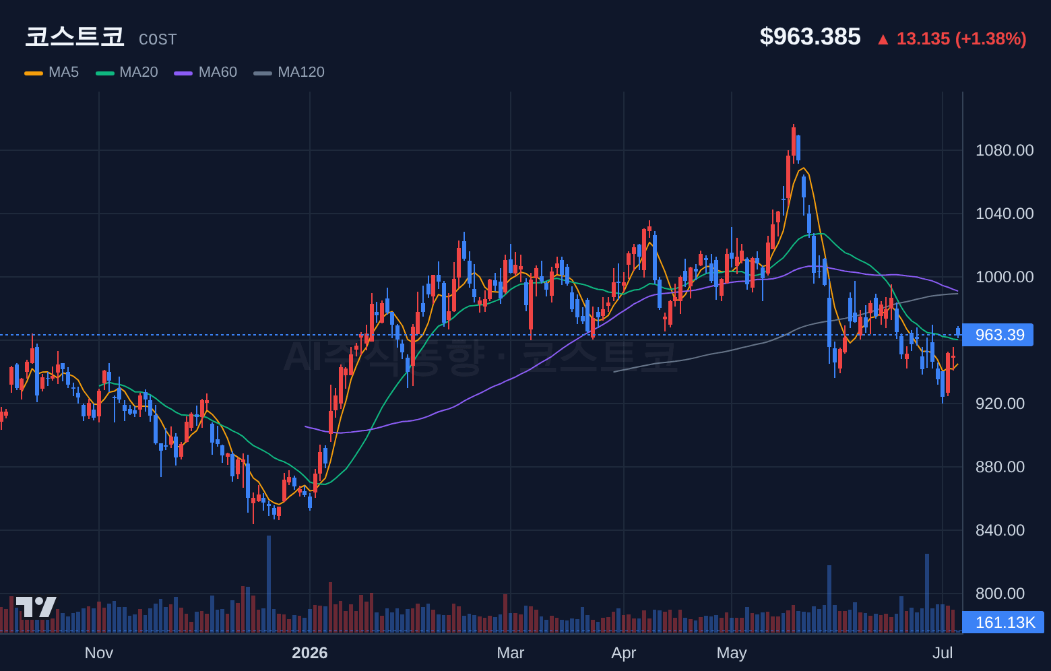Click the 880.00 price axis label
This screenshot has width=1051, height=671.
point(1000,467)
